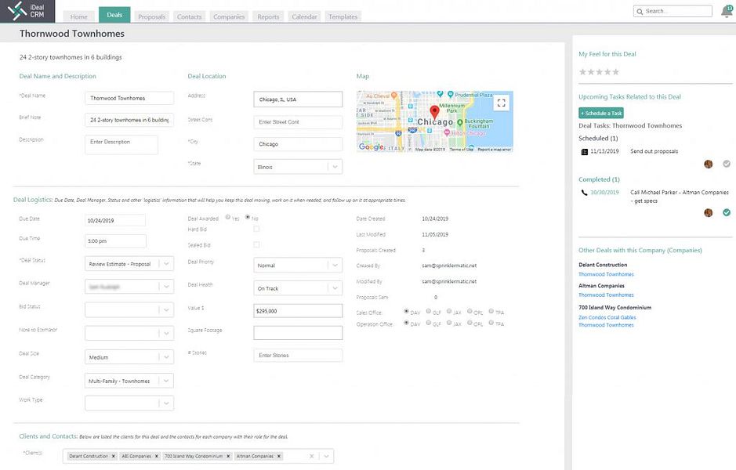
Task: Rate the deal one star
Action: [x=582, y=72]
